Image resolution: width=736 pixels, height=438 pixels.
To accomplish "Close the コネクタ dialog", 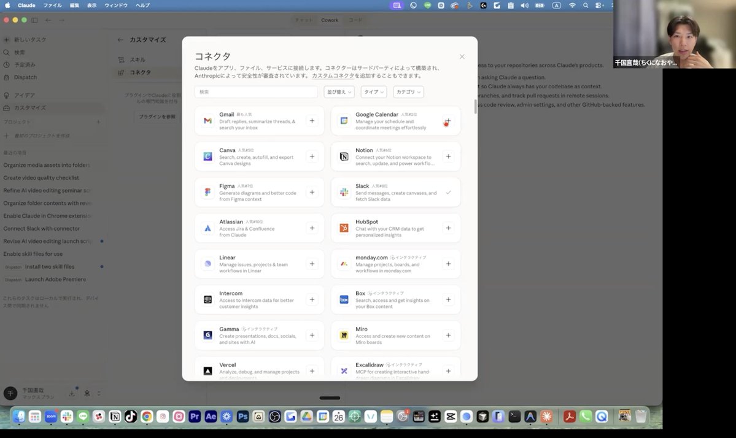I will (462, 56).
